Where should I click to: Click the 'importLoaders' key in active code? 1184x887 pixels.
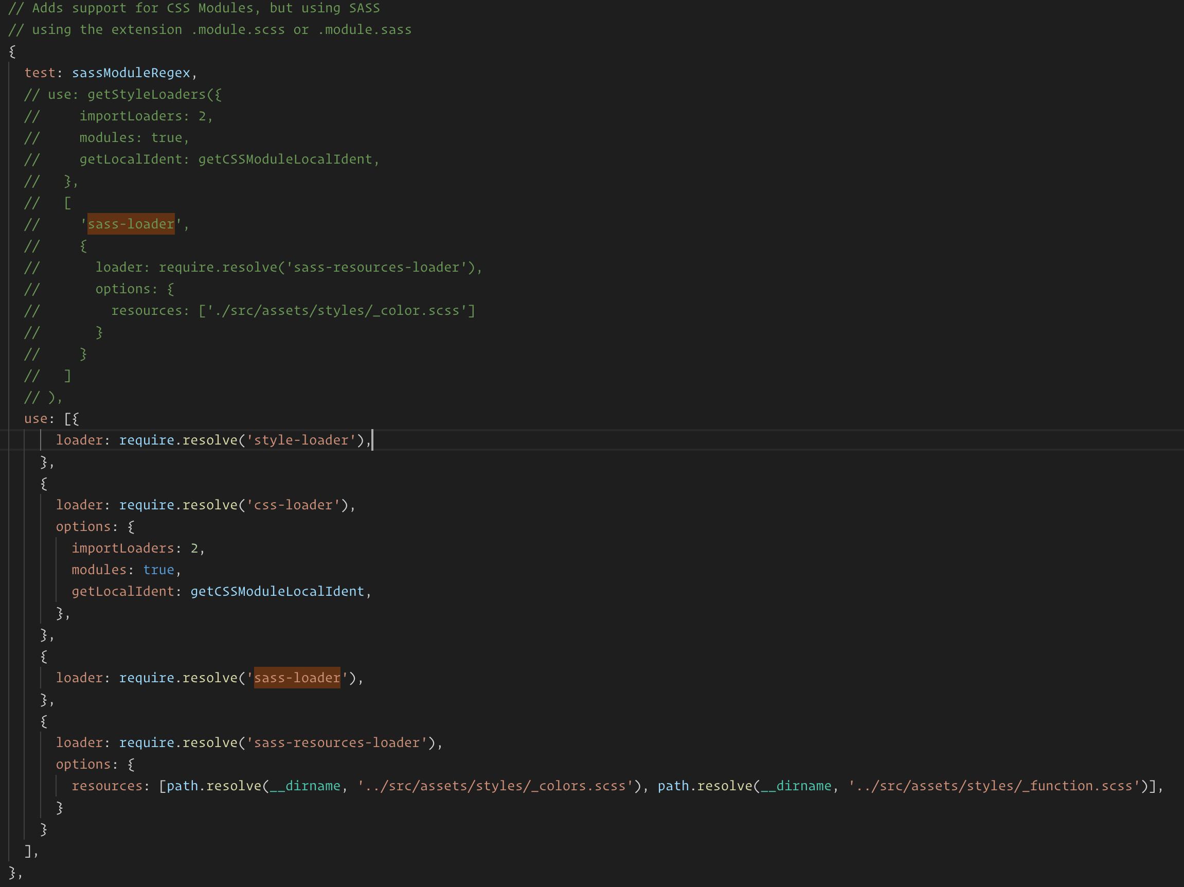coord(123,548)
